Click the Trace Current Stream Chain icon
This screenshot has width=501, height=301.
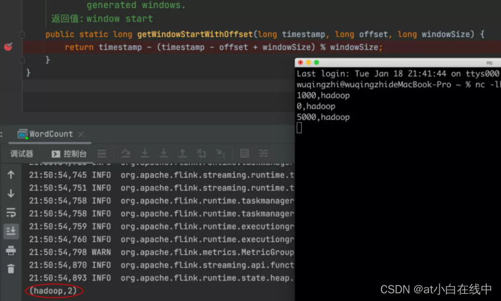click(x=263, y=154)
